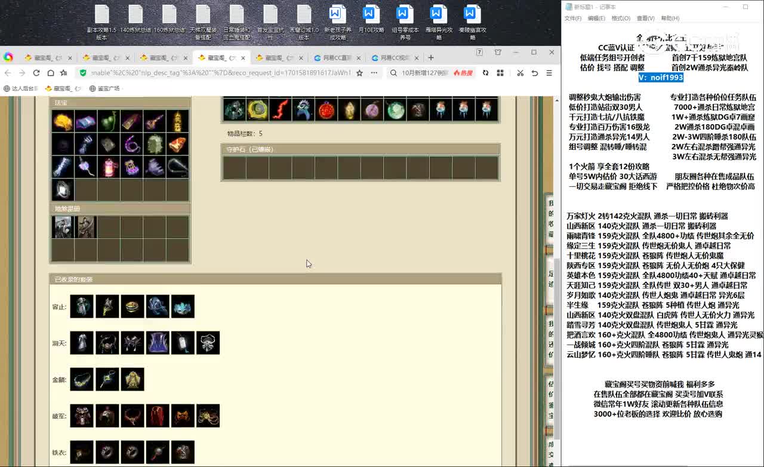Select the red round orb in the top item bar
Screen dimensions: 764x467
326,109
